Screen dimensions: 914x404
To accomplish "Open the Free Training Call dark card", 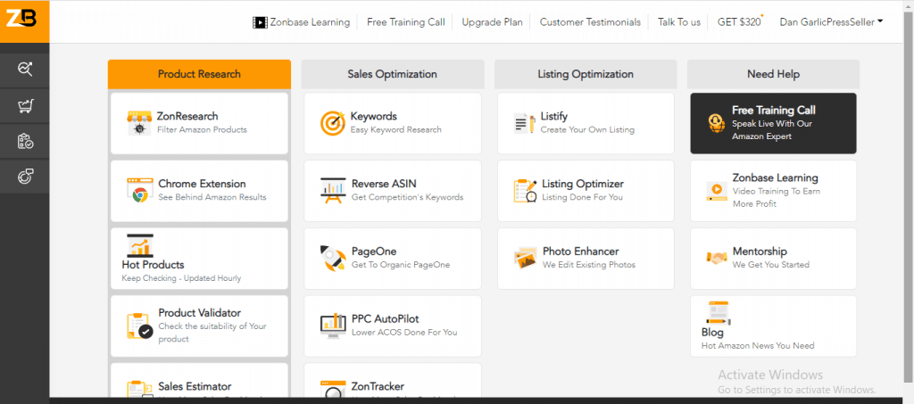I will coord(773,123).
